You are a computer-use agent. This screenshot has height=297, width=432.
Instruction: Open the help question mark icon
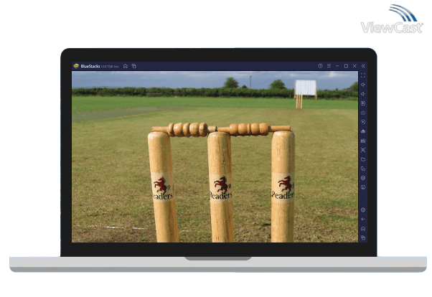[320, 66]
